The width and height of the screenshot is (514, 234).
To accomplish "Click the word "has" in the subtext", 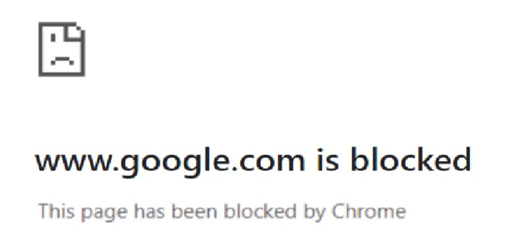I will tap(150, 211).
